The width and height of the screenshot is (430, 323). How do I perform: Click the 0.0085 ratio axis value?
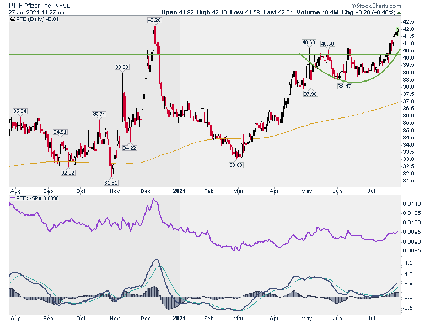412,251
